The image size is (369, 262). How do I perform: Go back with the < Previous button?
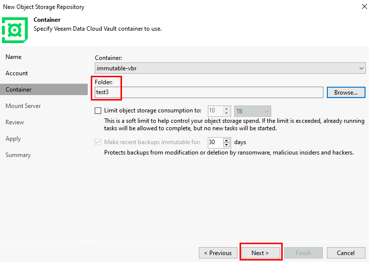(x=218, y=253)
